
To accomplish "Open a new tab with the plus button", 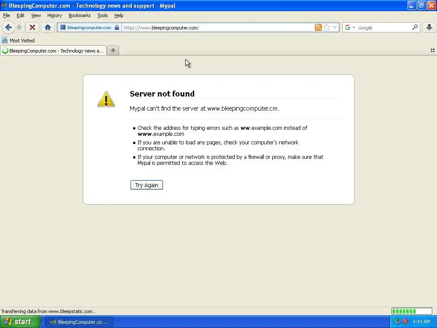I will tap(113, 50).
